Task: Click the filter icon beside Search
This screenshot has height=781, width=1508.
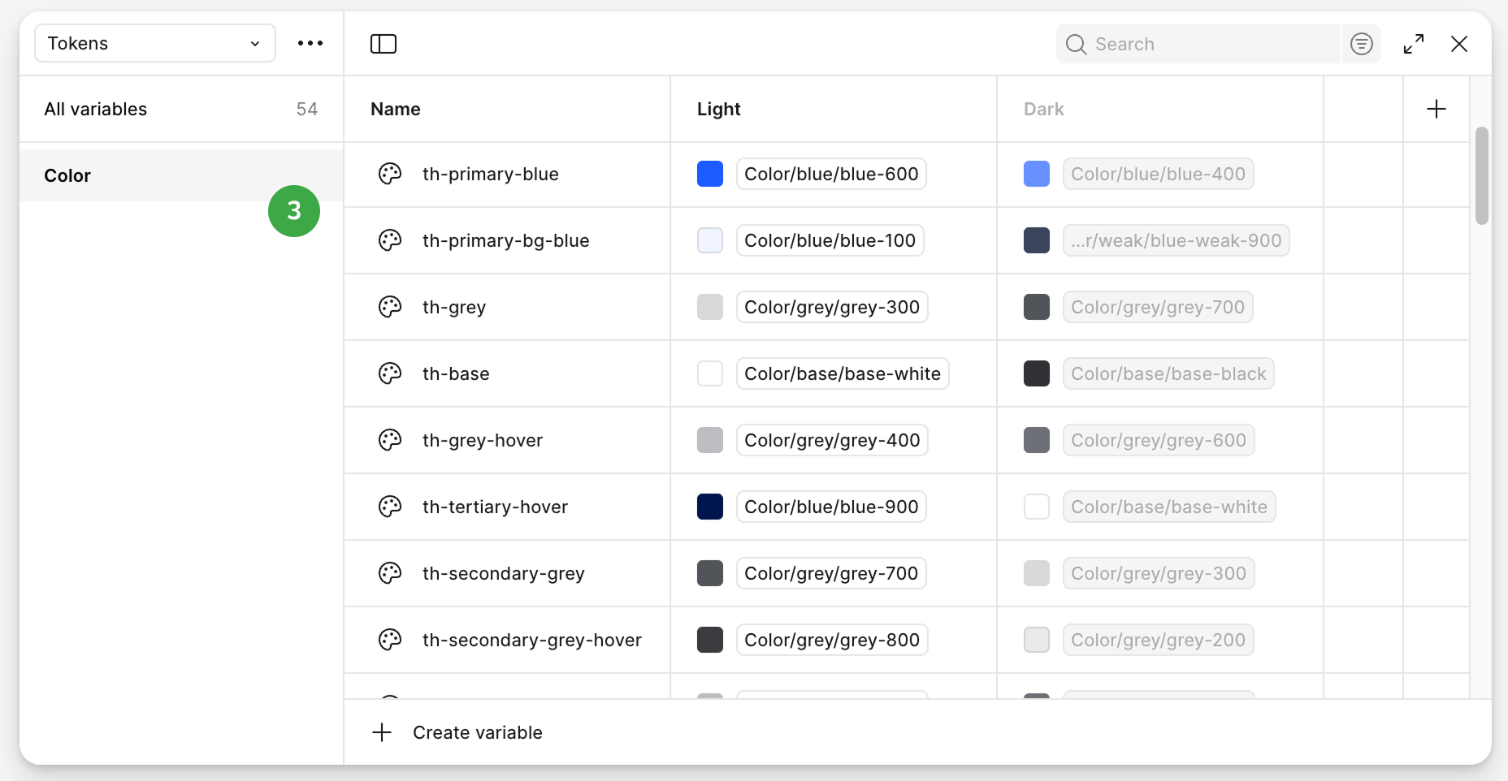Action: (x=1361, y=44)
